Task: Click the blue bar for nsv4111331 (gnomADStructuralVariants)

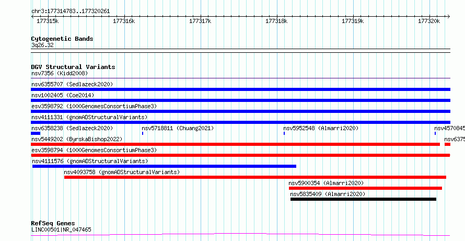Action: (x=240, y=122)
